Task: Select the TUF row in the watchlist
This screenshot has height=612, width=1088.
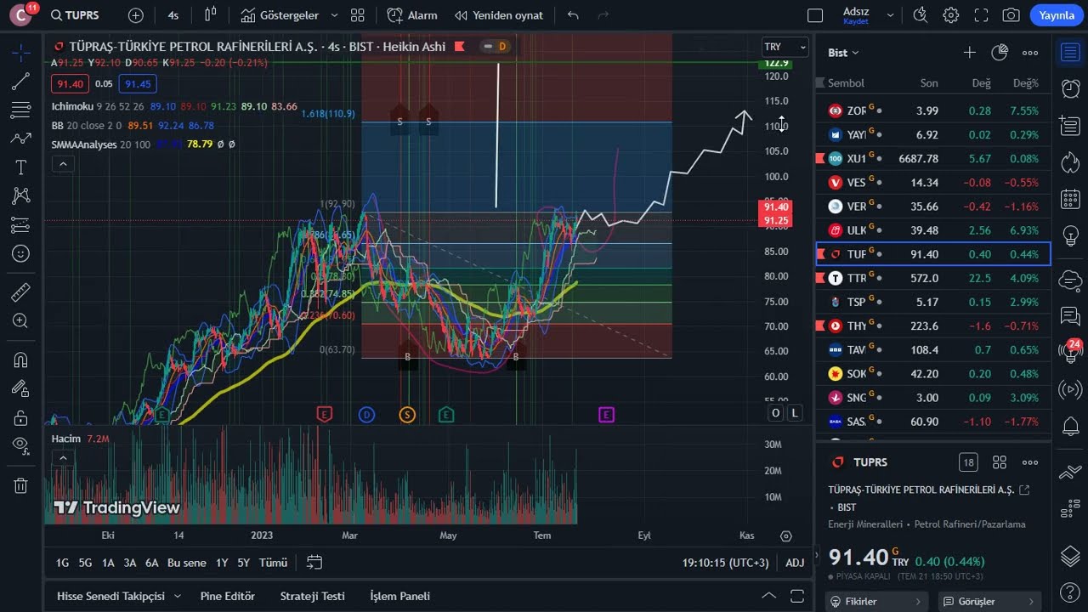Action: pos(933,254)
